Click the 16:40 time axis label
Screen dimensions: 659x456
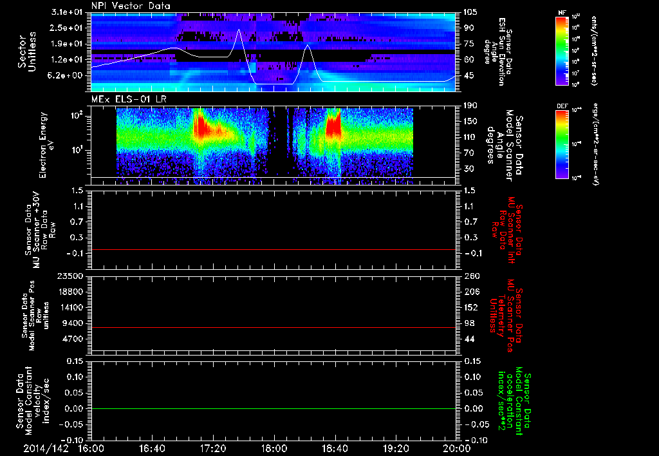pyautogui.click(x=152, y=448)
